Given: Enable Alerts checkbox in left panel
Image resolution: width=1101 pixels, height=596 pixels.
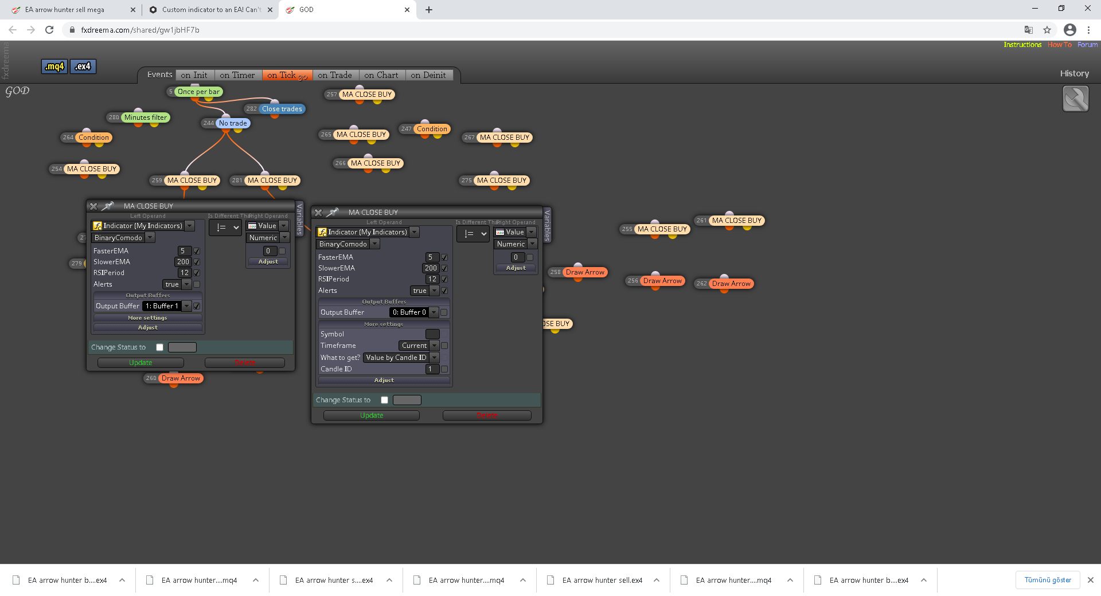Looking at the screenshot, I should [197, 284].
